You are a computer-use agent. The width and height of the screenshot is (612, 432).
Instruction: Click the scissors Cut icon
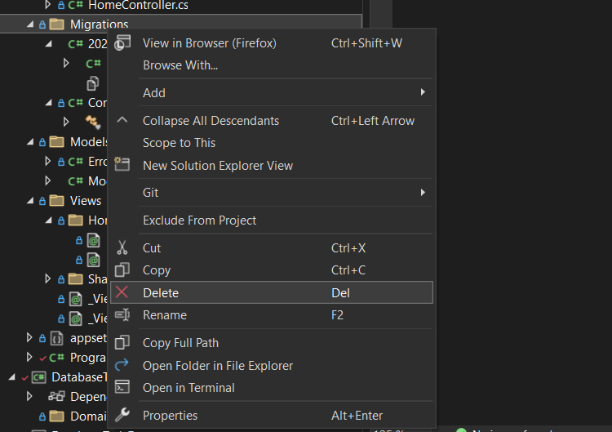click(122, 248)
